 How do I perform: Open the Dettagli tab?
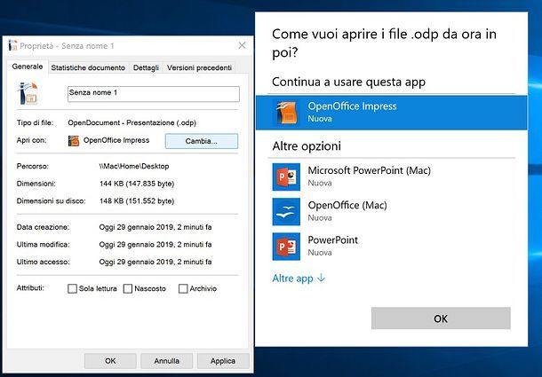coord(146,67)
